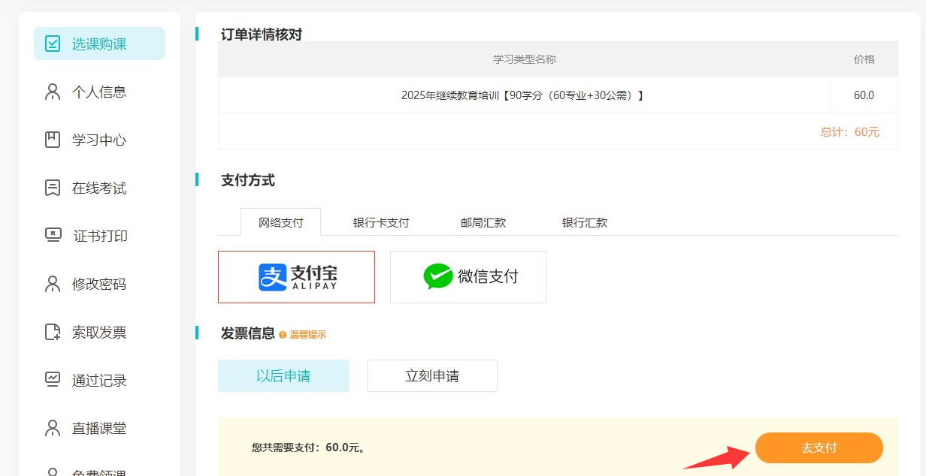Click the 修改密码 sidebar icon
The image size is (926, 476).
(x=51, y=284)
